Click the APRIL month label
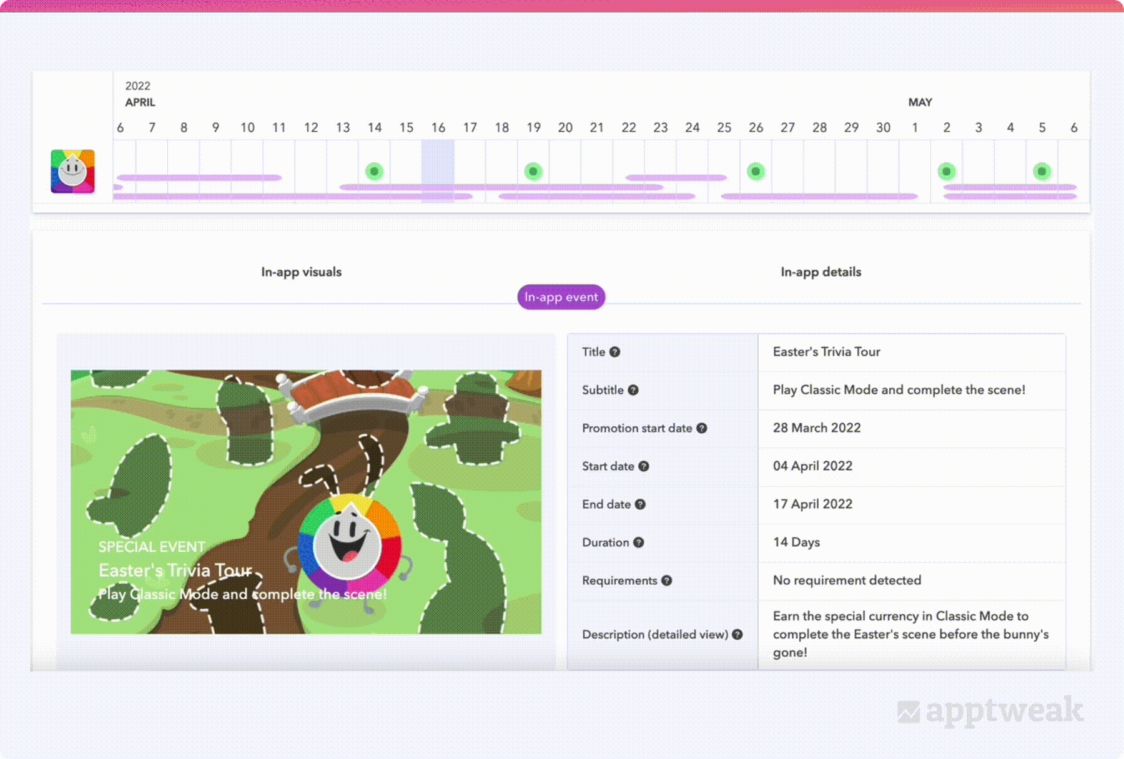This screenshot has height=759, width=1124. (140, 102)
